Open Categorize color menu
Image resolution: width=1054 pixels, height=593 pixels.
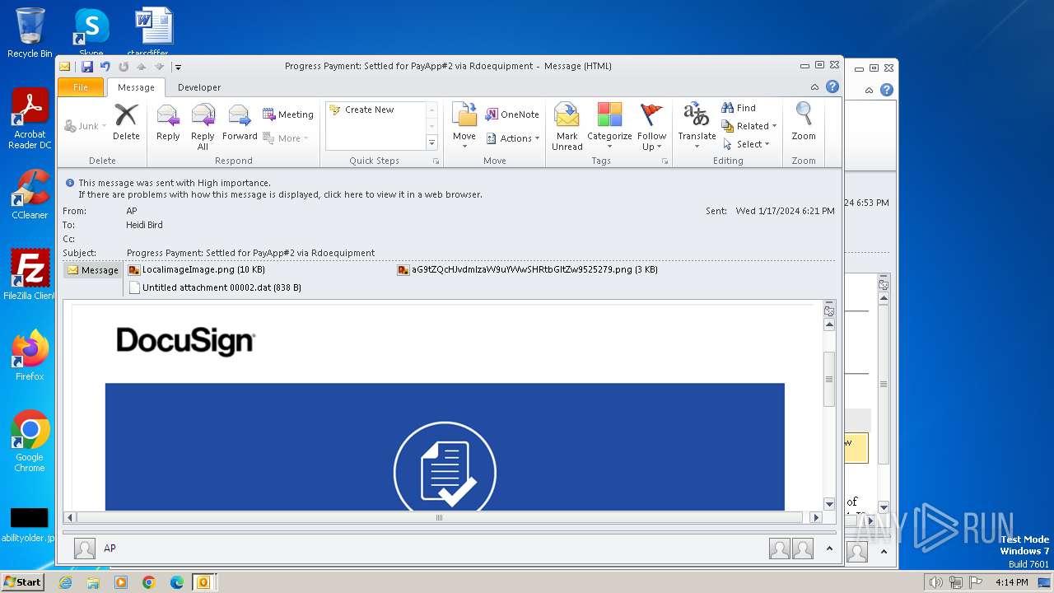(x=609, y=127)
